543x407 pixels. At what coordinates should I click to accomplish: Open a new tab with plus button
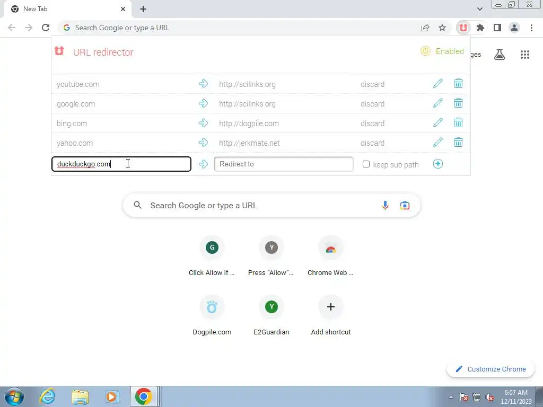click(x=143, y=9)
